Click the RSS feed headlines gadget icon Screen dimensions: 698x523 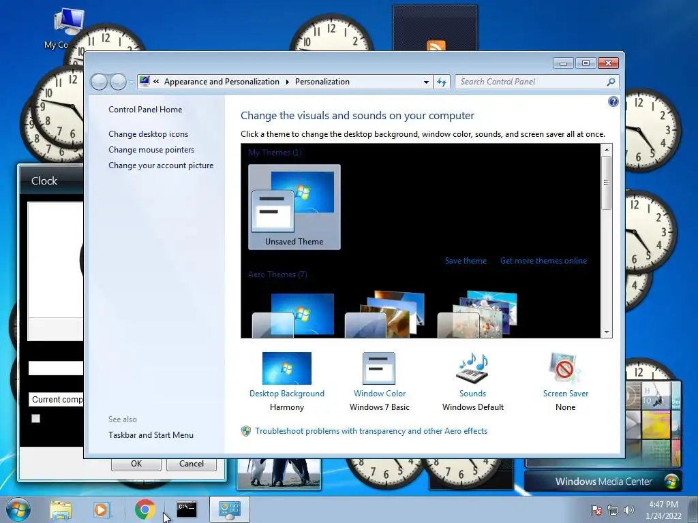(x=436, y=46)
